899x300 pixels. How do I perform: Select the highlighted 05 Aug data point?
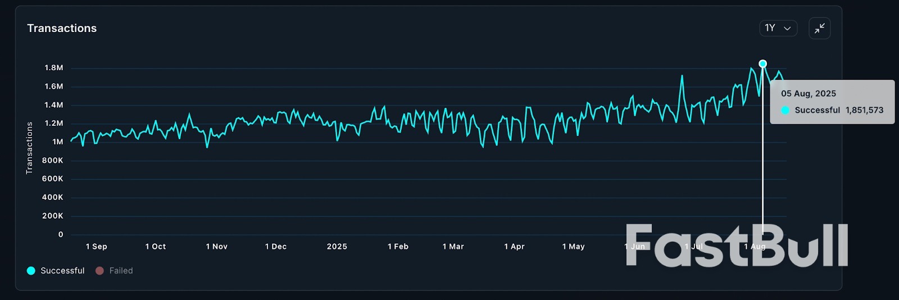tap(762, 63)
